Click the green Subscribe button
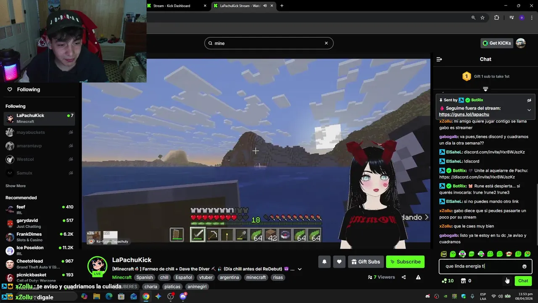The height and width of the screenshot is (303, 538). click(405, 262)
